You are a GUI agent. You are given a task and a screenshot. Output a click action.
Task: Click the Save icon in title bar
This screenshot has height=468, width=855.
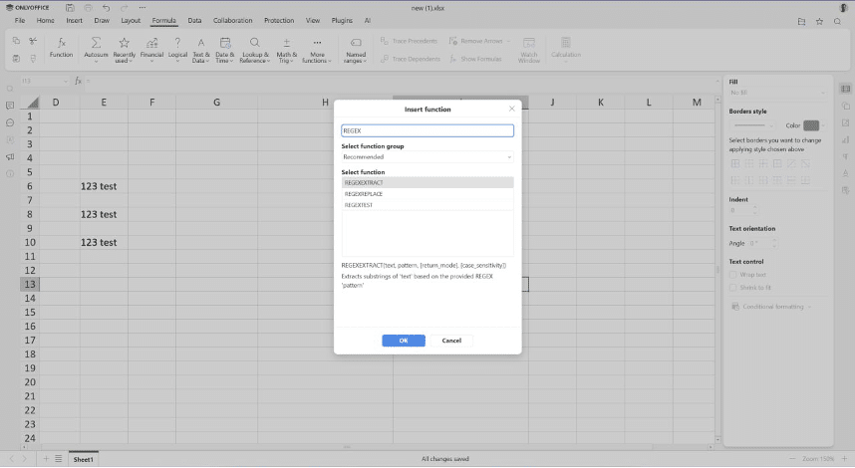click(70, 7)
